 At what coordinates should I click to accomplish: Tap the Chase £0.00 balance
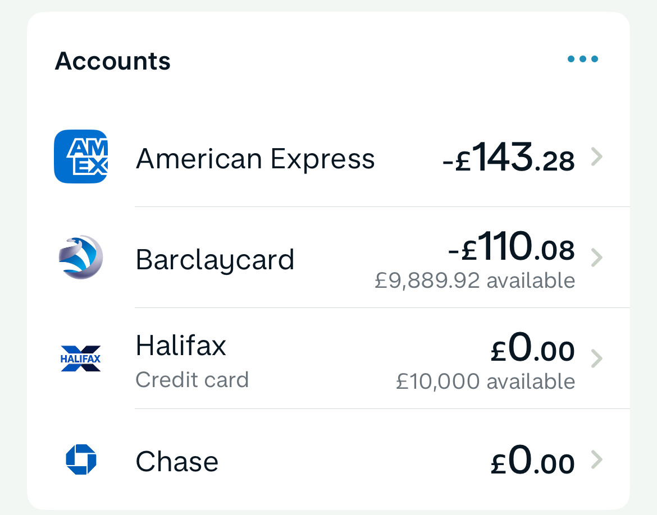pyautogui.click(x=532, y=462)
